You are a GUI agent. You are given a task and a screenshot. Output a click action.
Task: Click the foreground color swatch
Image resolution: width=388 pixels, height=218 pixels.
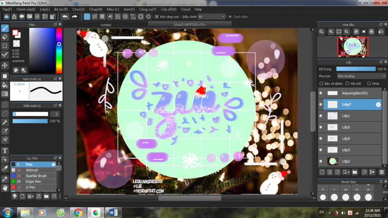pyautogui.click(x=15, y=33)
